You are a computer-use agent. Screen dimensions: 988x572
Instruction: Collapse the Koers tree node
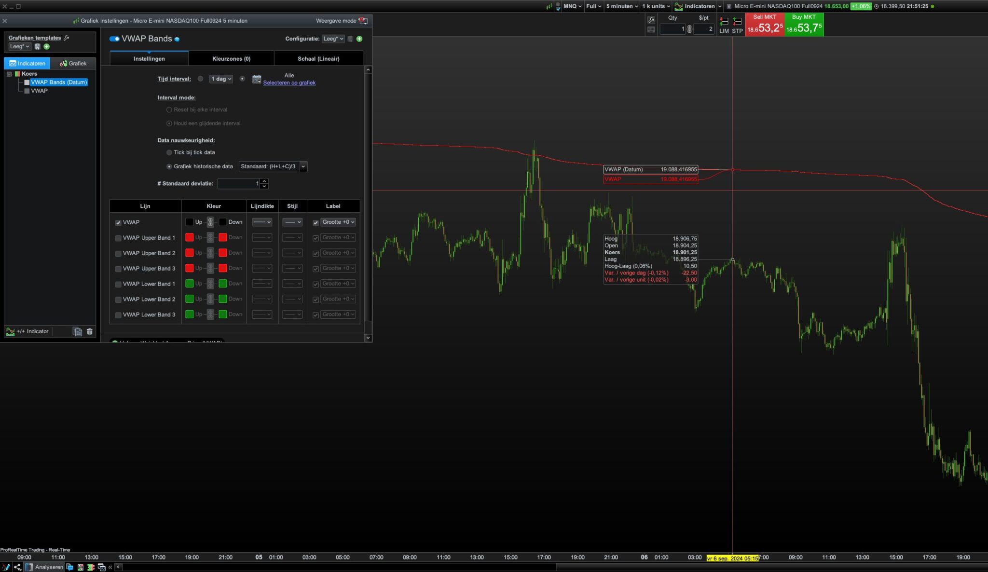pyautogui.click(x=9, y=74)
